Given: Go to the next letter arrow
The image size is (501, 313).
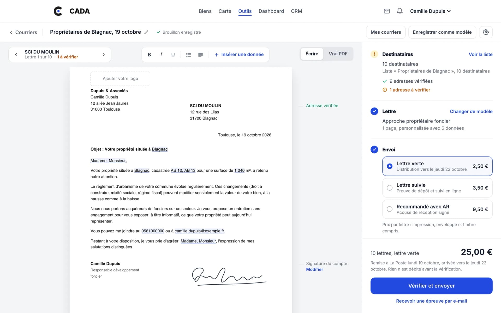Looking at the screenshot, I should point(104,55).
